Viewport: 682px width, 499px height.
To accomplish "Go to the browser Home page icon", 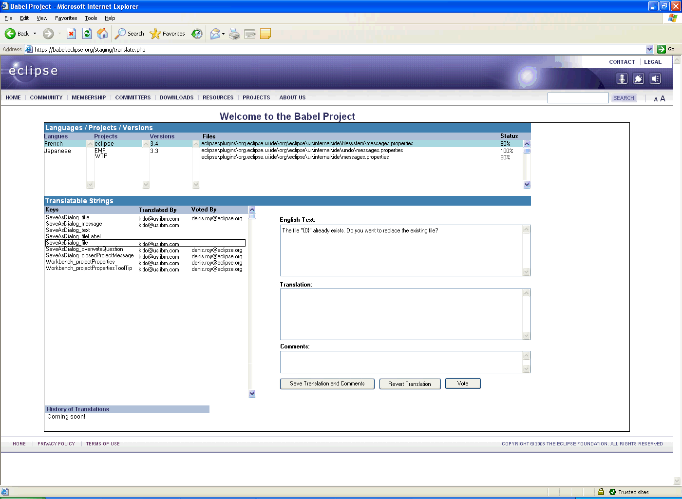I will (102, 34).
